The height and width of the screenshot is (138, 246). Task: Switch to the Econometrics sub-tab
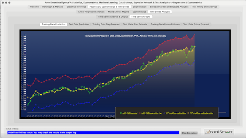[x=139, y=12]
